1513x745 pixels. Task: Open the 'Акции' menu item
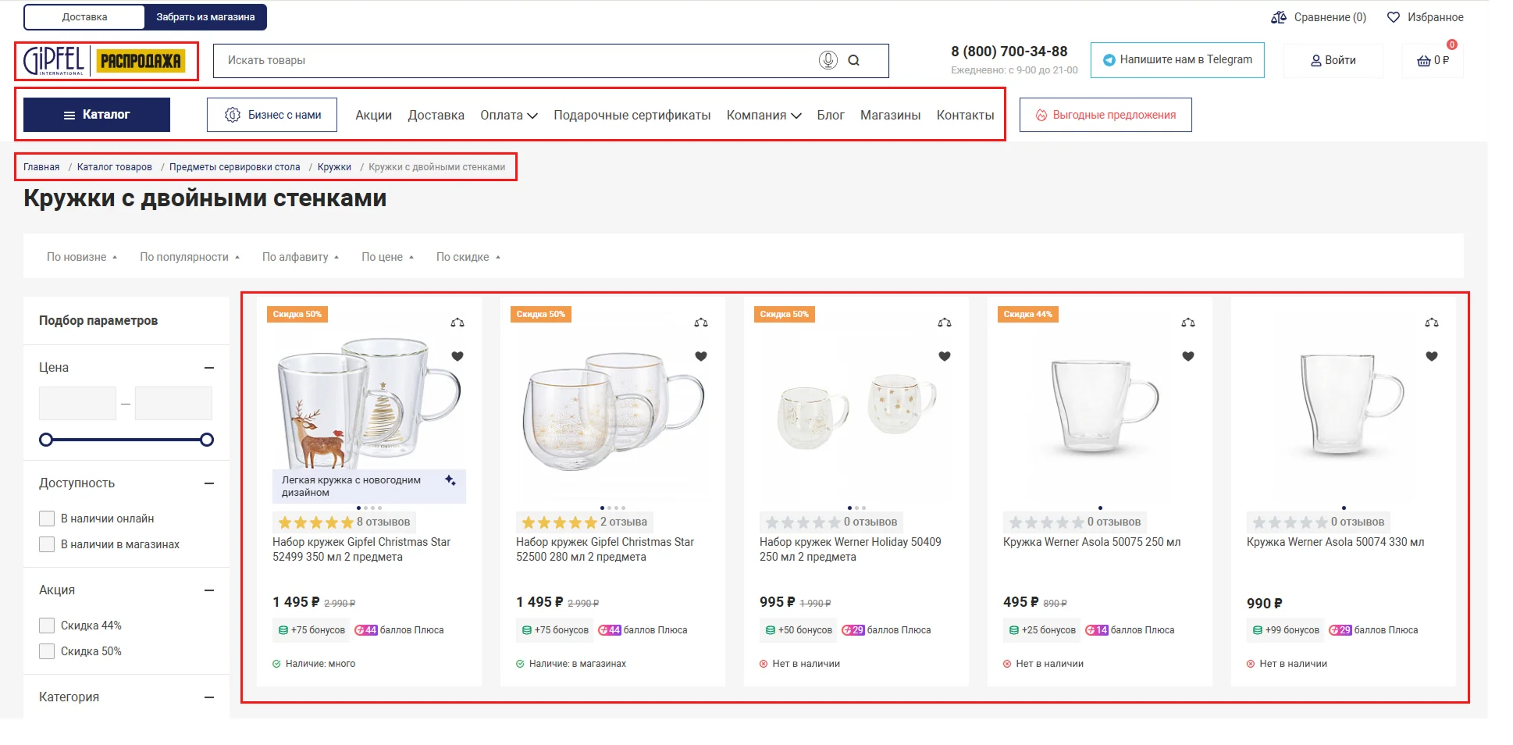(373, 116)
